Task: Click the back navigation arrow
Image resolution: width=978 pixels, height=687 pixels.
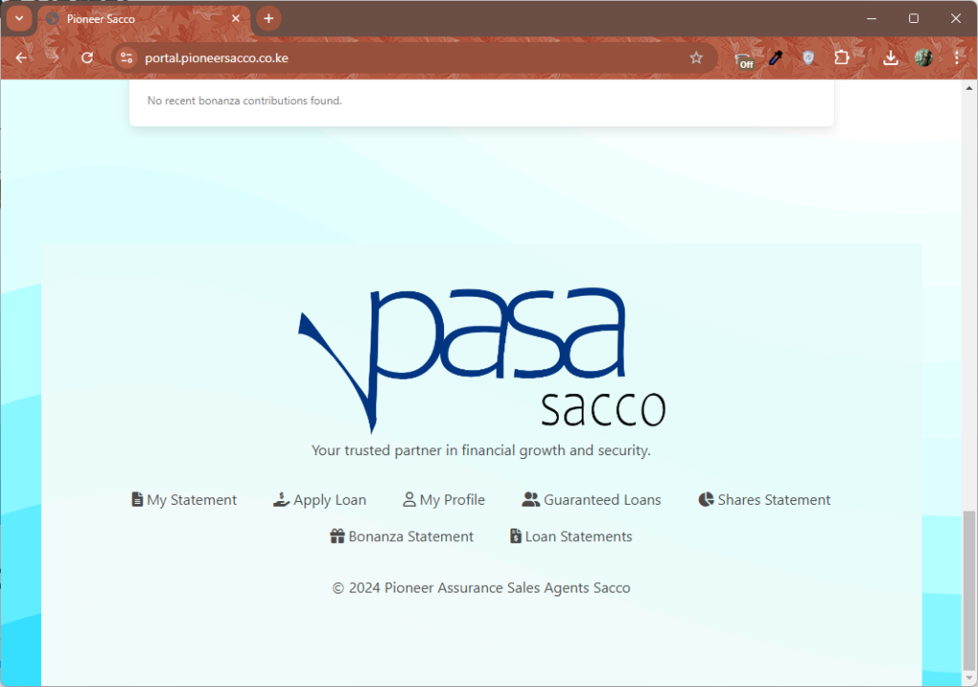Action: point(21,58)
